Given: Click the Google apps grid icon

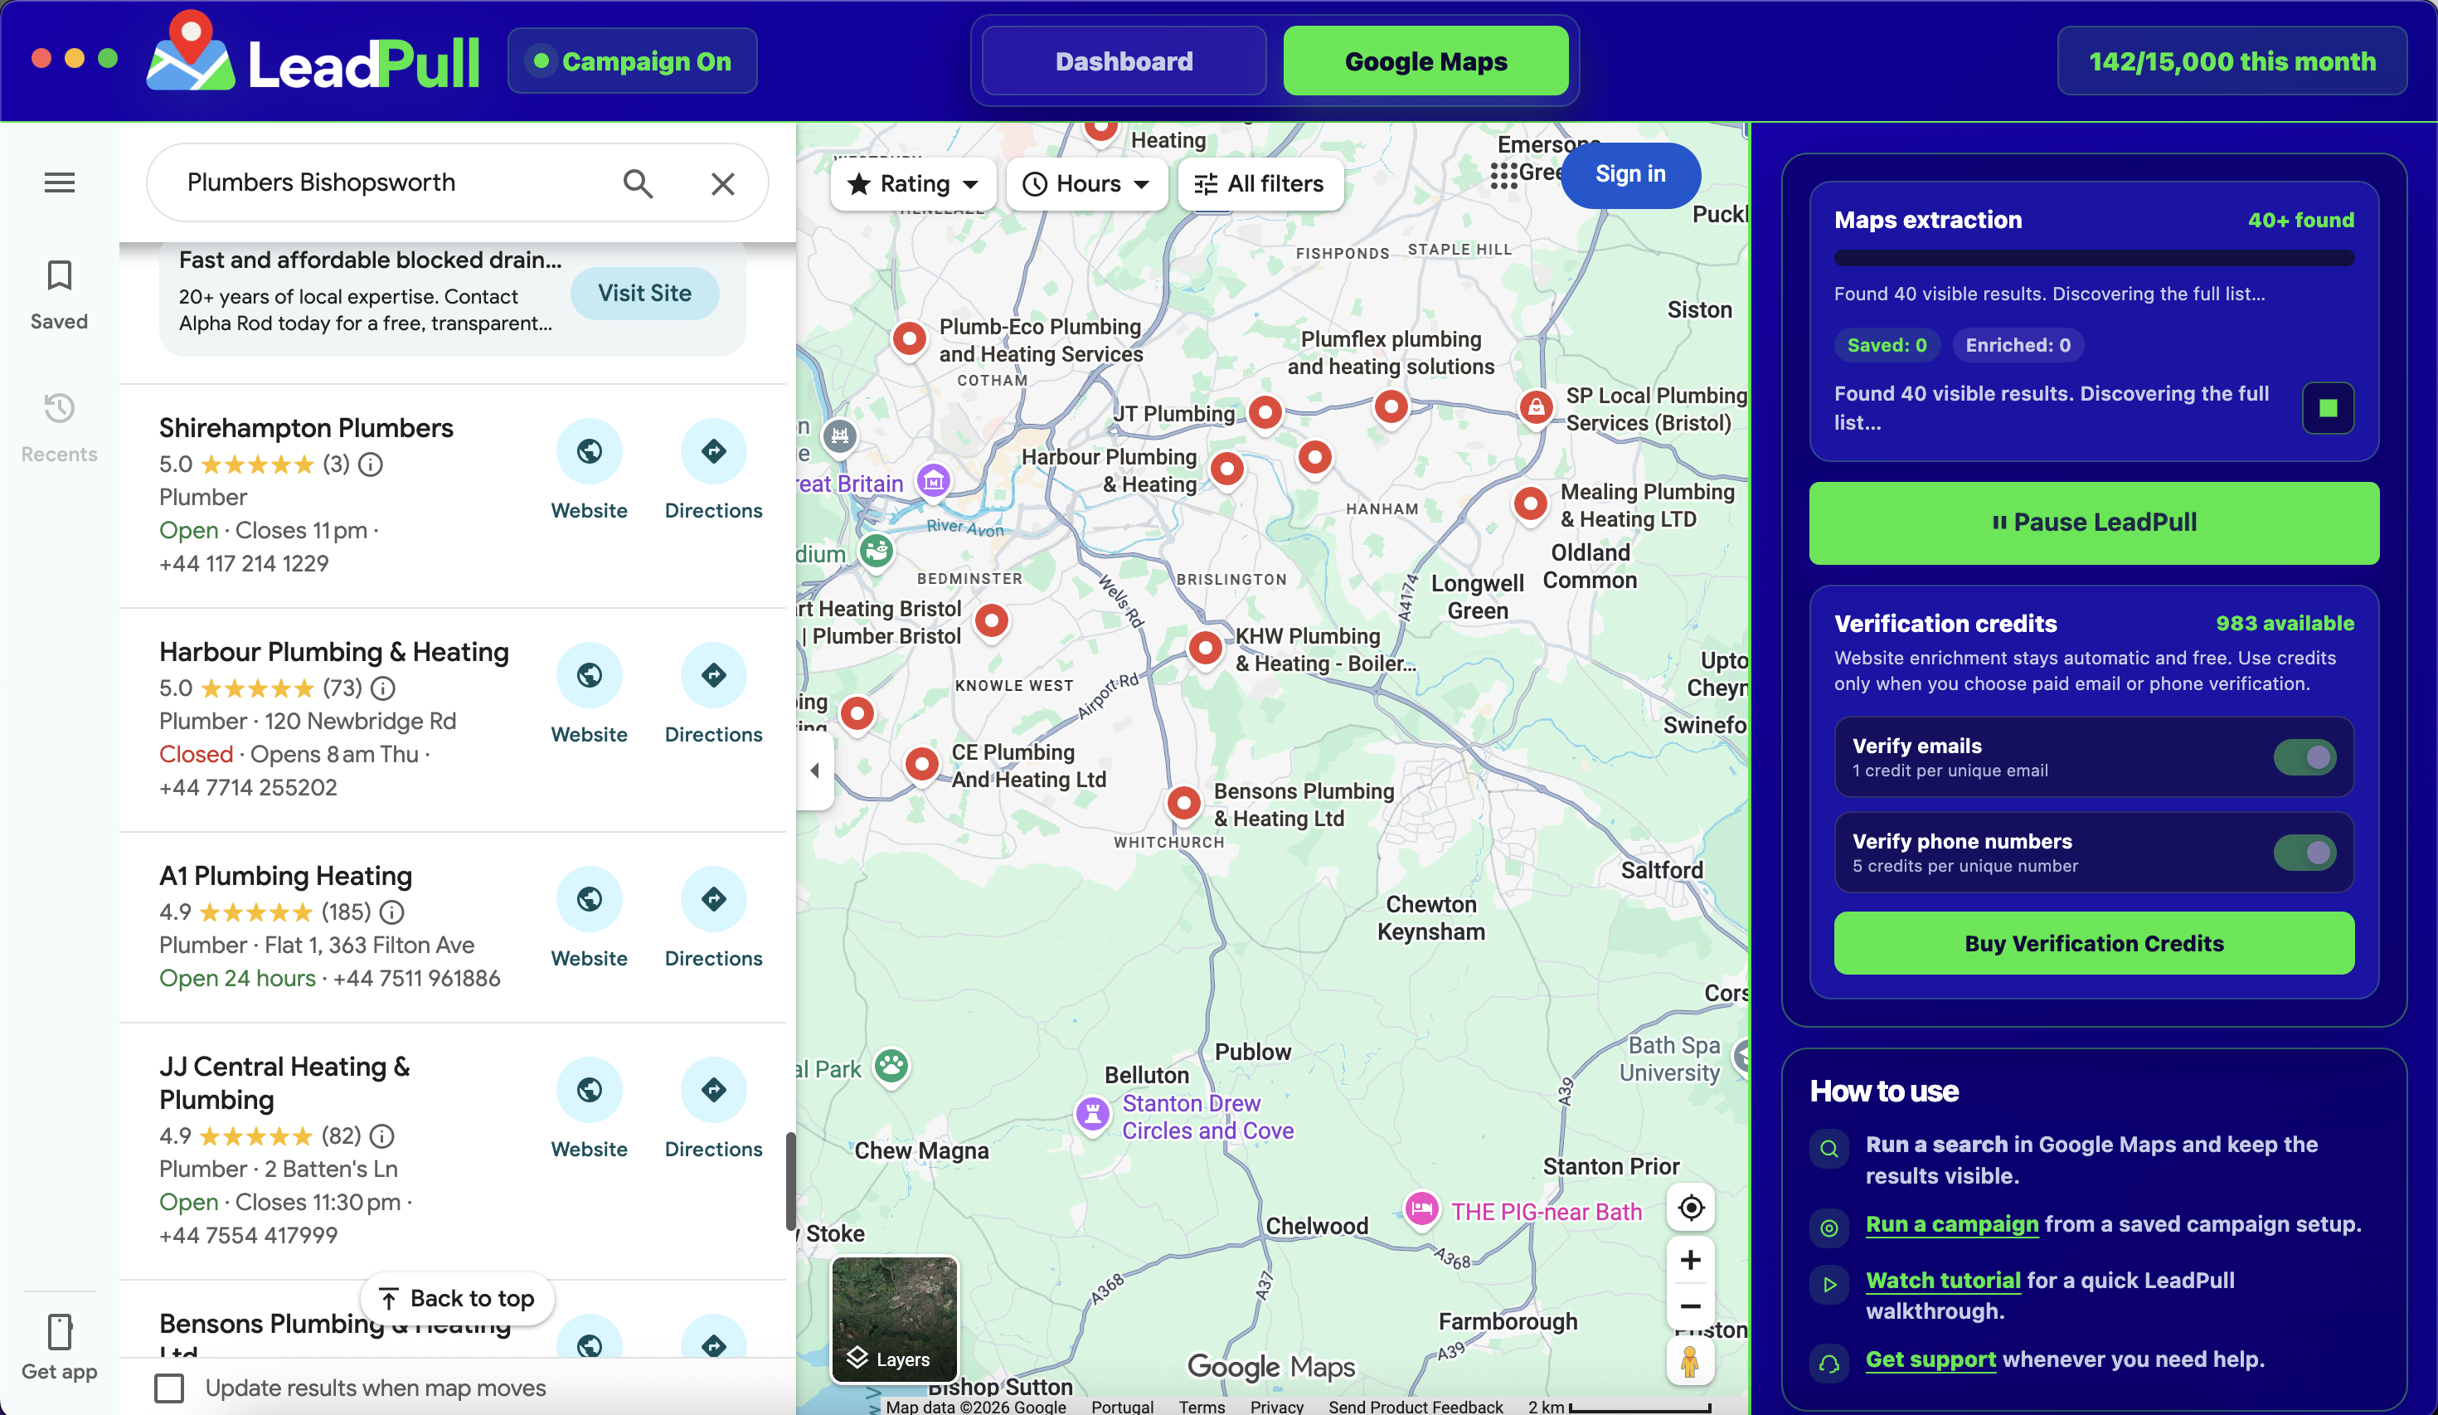Looking at the screenshot, I should (1503, 175).
